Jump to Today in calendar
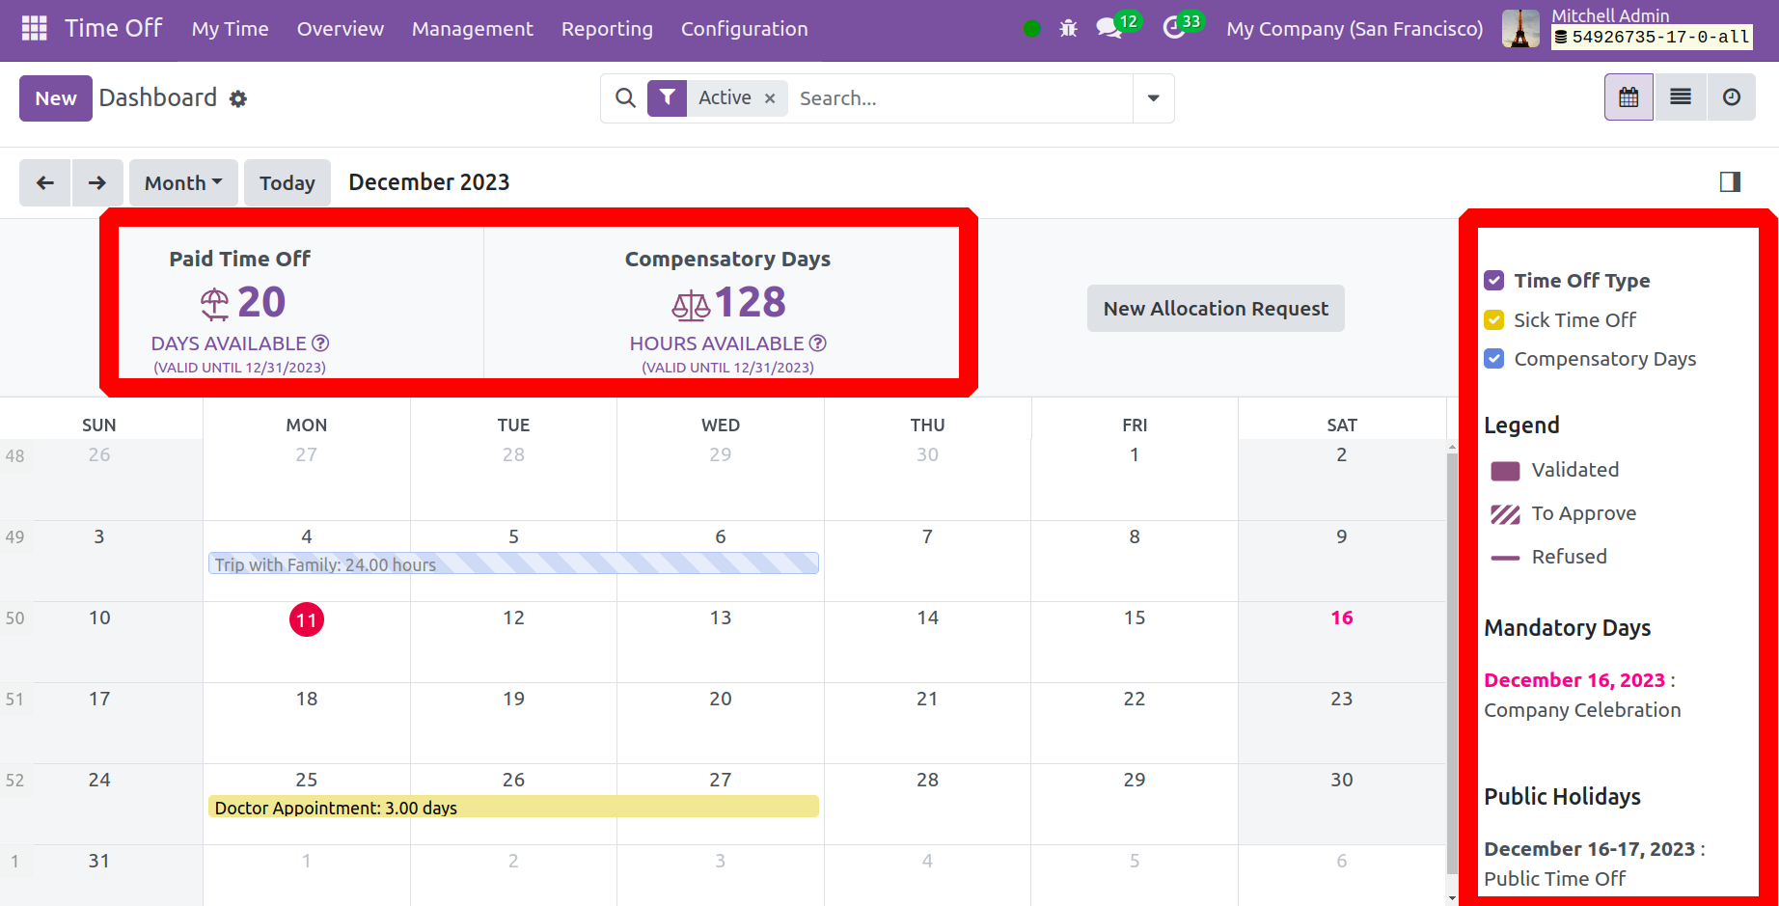The height and width of the screenshot is (906, 1779). click(287, 183)
